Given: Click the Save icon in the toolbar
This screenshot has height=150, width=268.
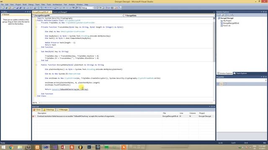Looking at the screenshot, I should click(17, 8).
